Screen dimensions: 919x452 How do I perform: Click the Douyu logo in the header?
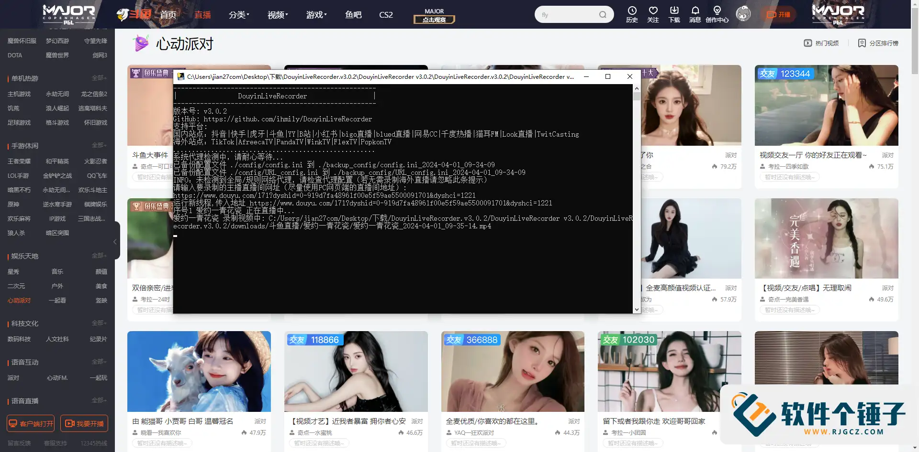pyautogui.click(x=134, y=14)
